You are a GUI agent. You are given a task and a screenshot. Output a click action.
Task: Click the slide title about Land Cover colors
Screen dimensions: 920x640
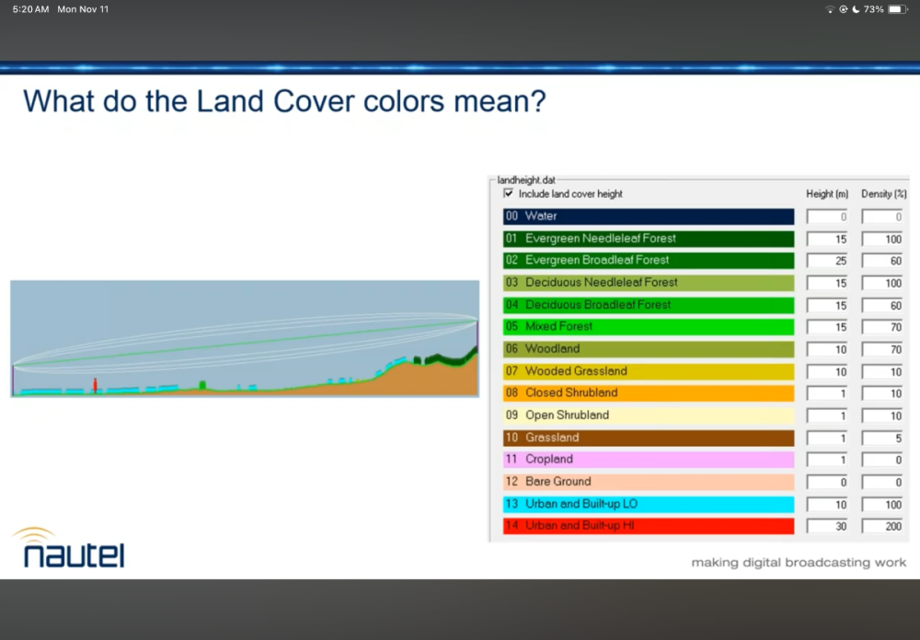pyautogui.click(x=284, y=100)
